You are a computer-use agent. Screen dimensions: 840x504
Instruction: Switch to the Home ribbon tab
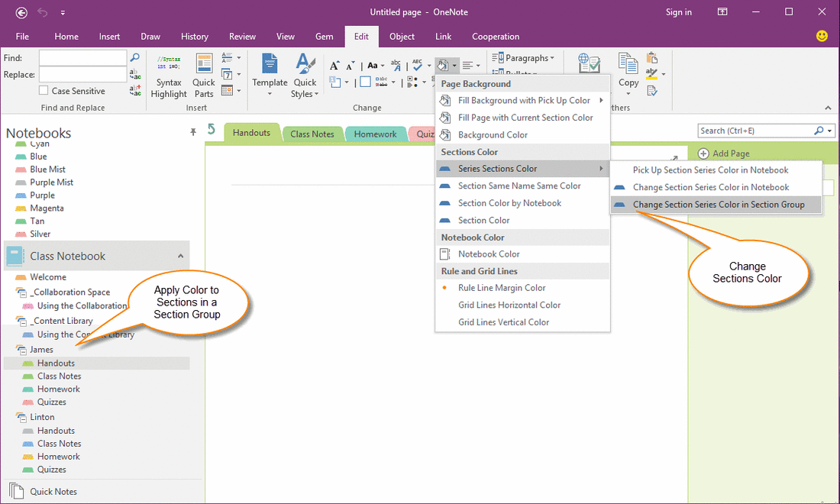pyautogui.click(x=66, y=37)
